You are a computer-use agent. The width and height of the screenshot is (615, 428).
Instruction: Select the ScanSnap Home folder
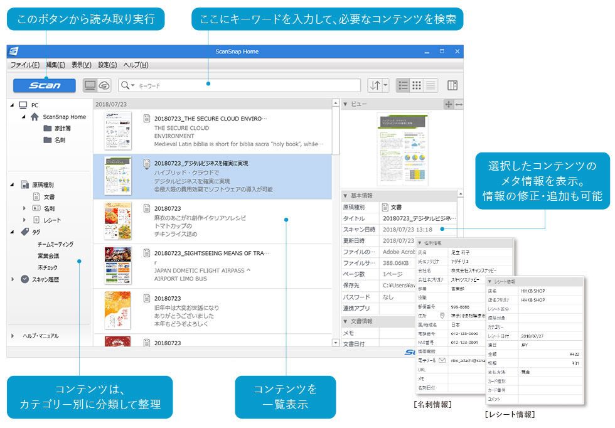point(64,117)
